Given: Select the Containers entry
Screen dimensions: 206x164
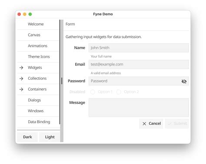Looking at the screenshot, I should click(x=38, y=89).
